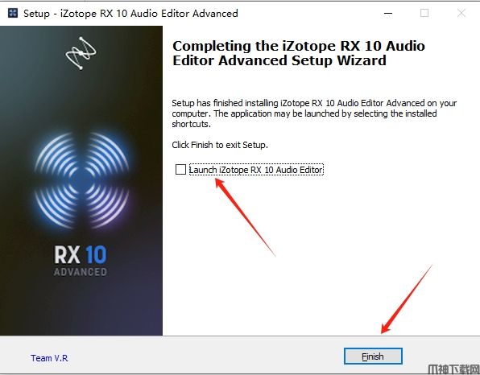Click the ADVANCED label under RX 10

pos(81,272)
